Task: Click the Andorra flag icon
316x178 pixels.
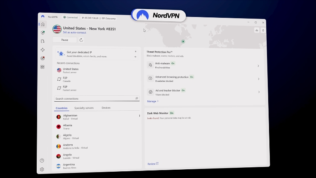Action: click(x=58, y=146)
